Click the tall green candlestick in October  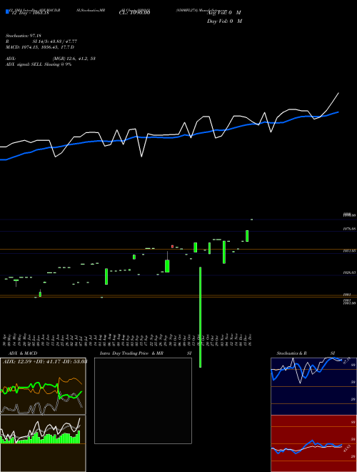point(201,317)
